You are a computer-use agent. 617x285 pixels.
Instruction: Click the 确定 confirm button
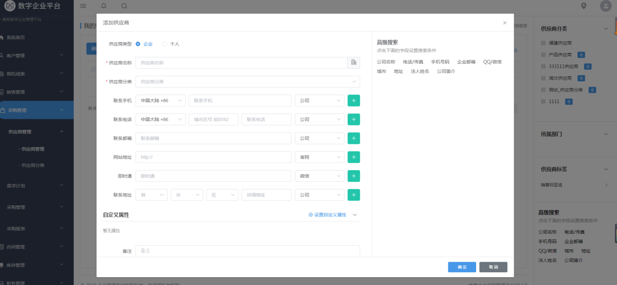(462, 267)
